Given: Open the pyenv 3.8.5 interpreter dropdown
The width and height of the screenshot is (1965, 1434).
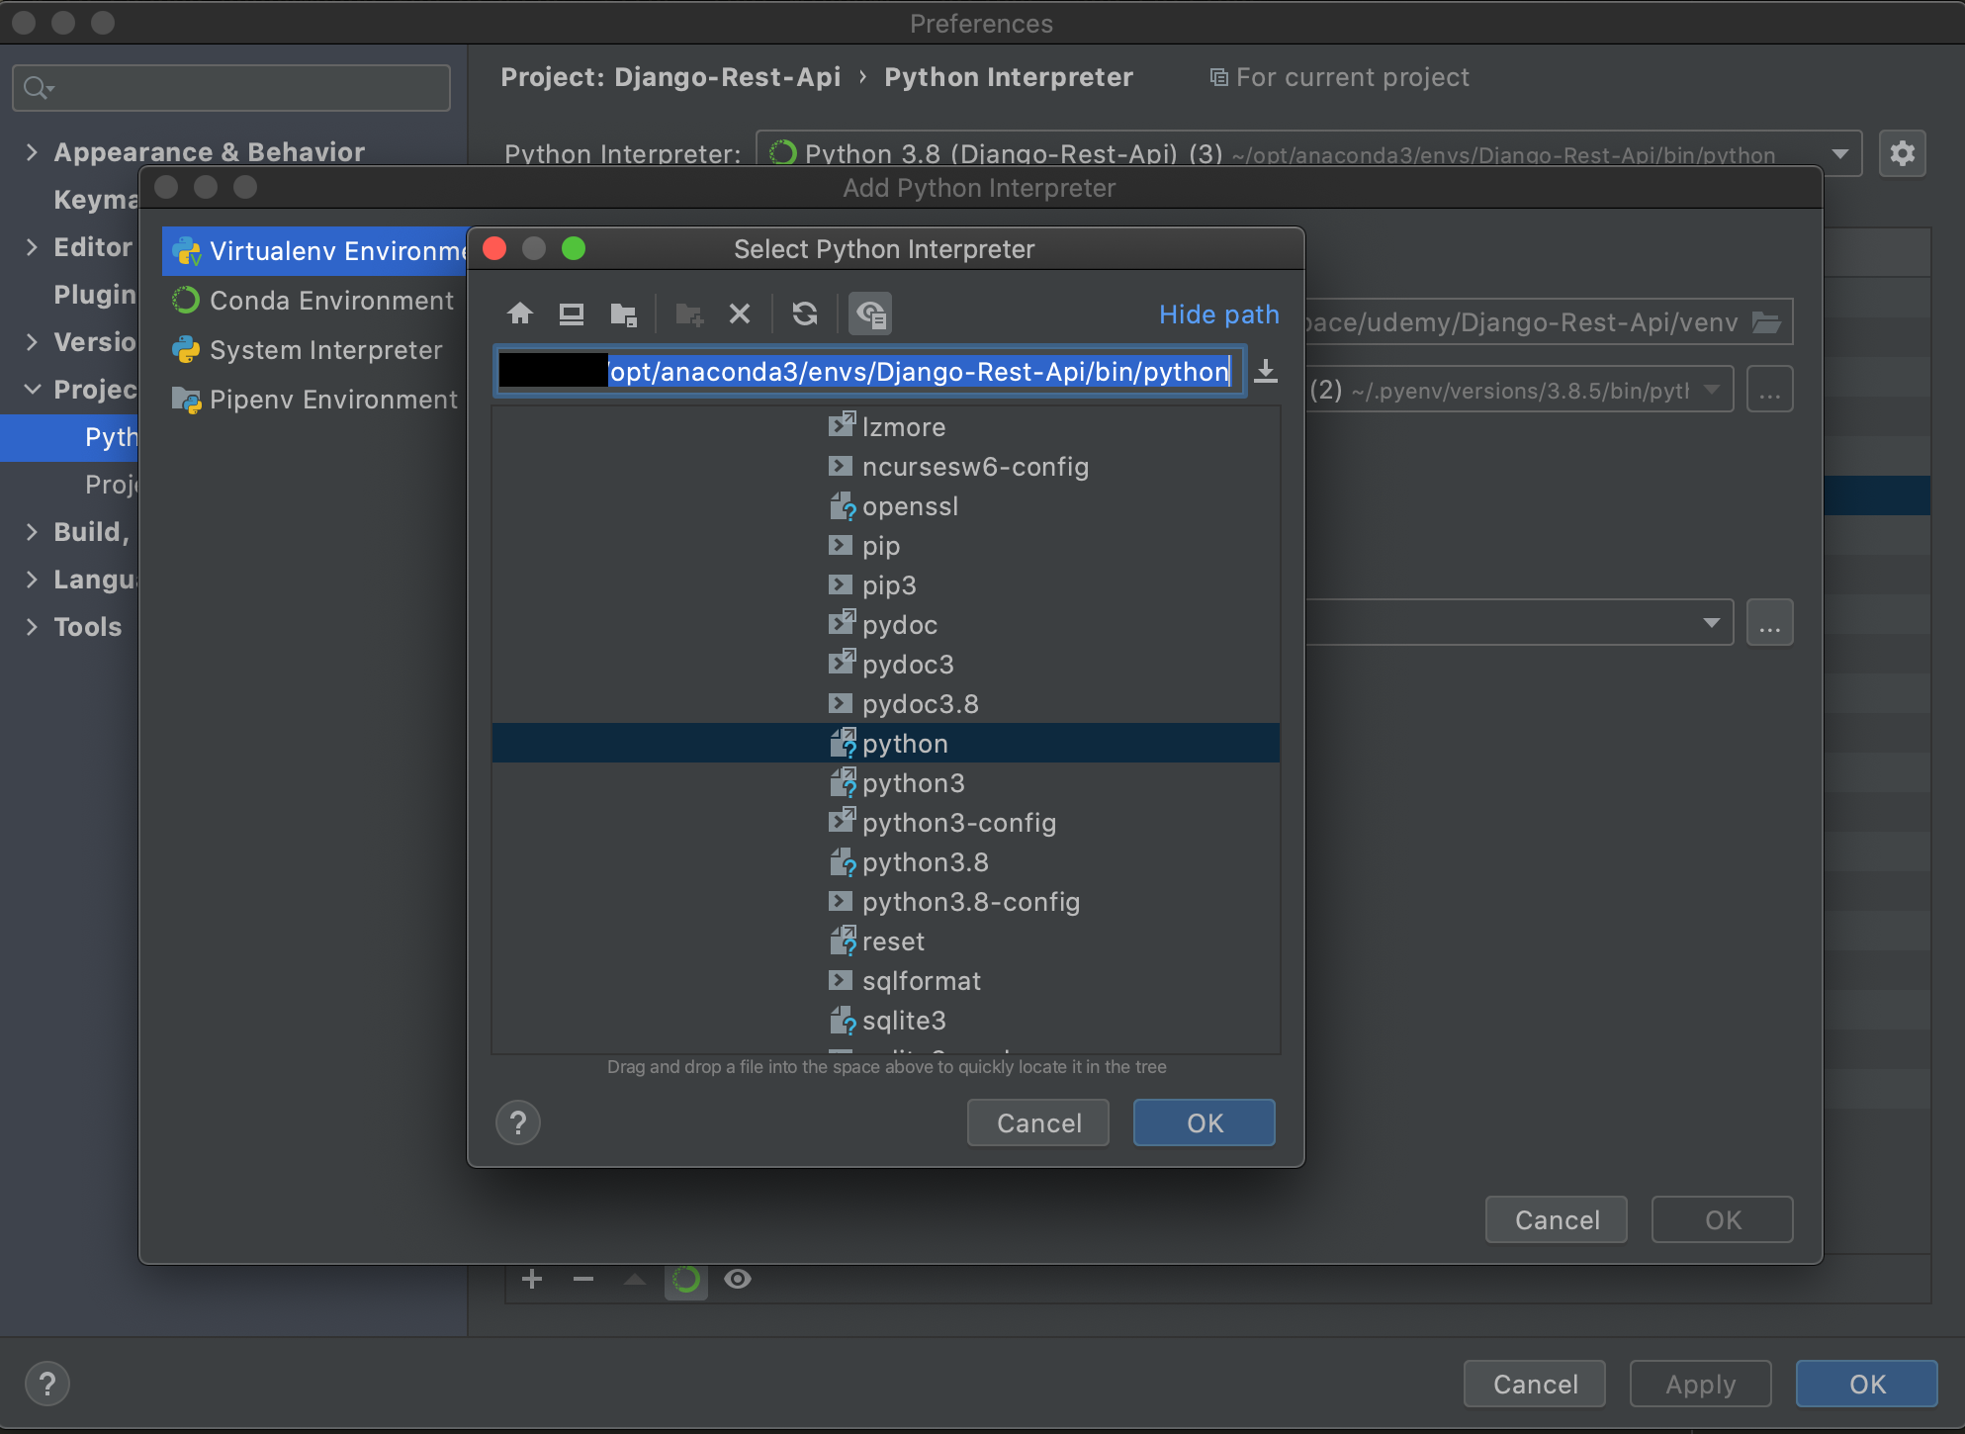Looking at the screenshot, I should click(1712, 389).
